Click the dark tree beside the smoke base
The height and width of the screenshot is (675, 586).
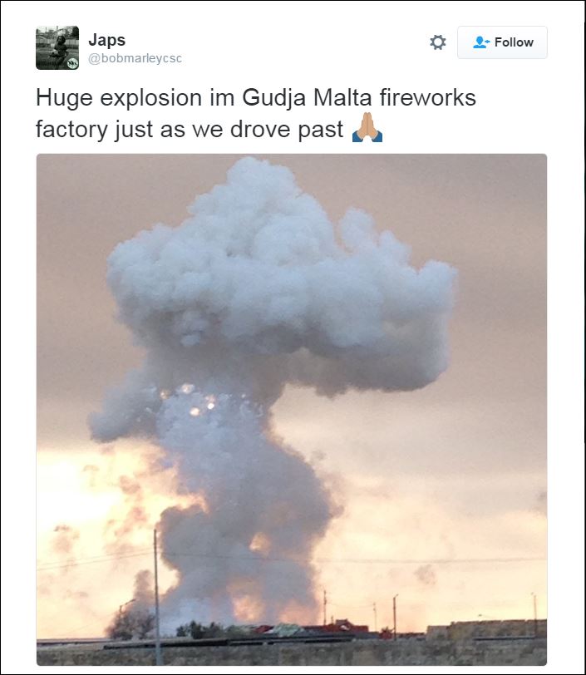point(130,623)
